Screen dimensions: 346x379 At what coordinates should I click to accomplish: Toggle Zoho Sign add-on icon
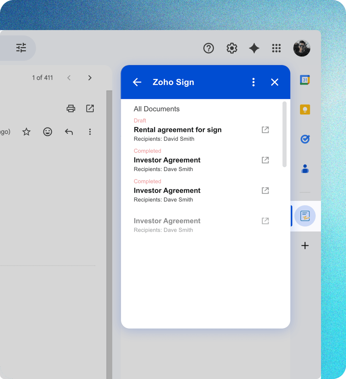[x=305, y=216]
